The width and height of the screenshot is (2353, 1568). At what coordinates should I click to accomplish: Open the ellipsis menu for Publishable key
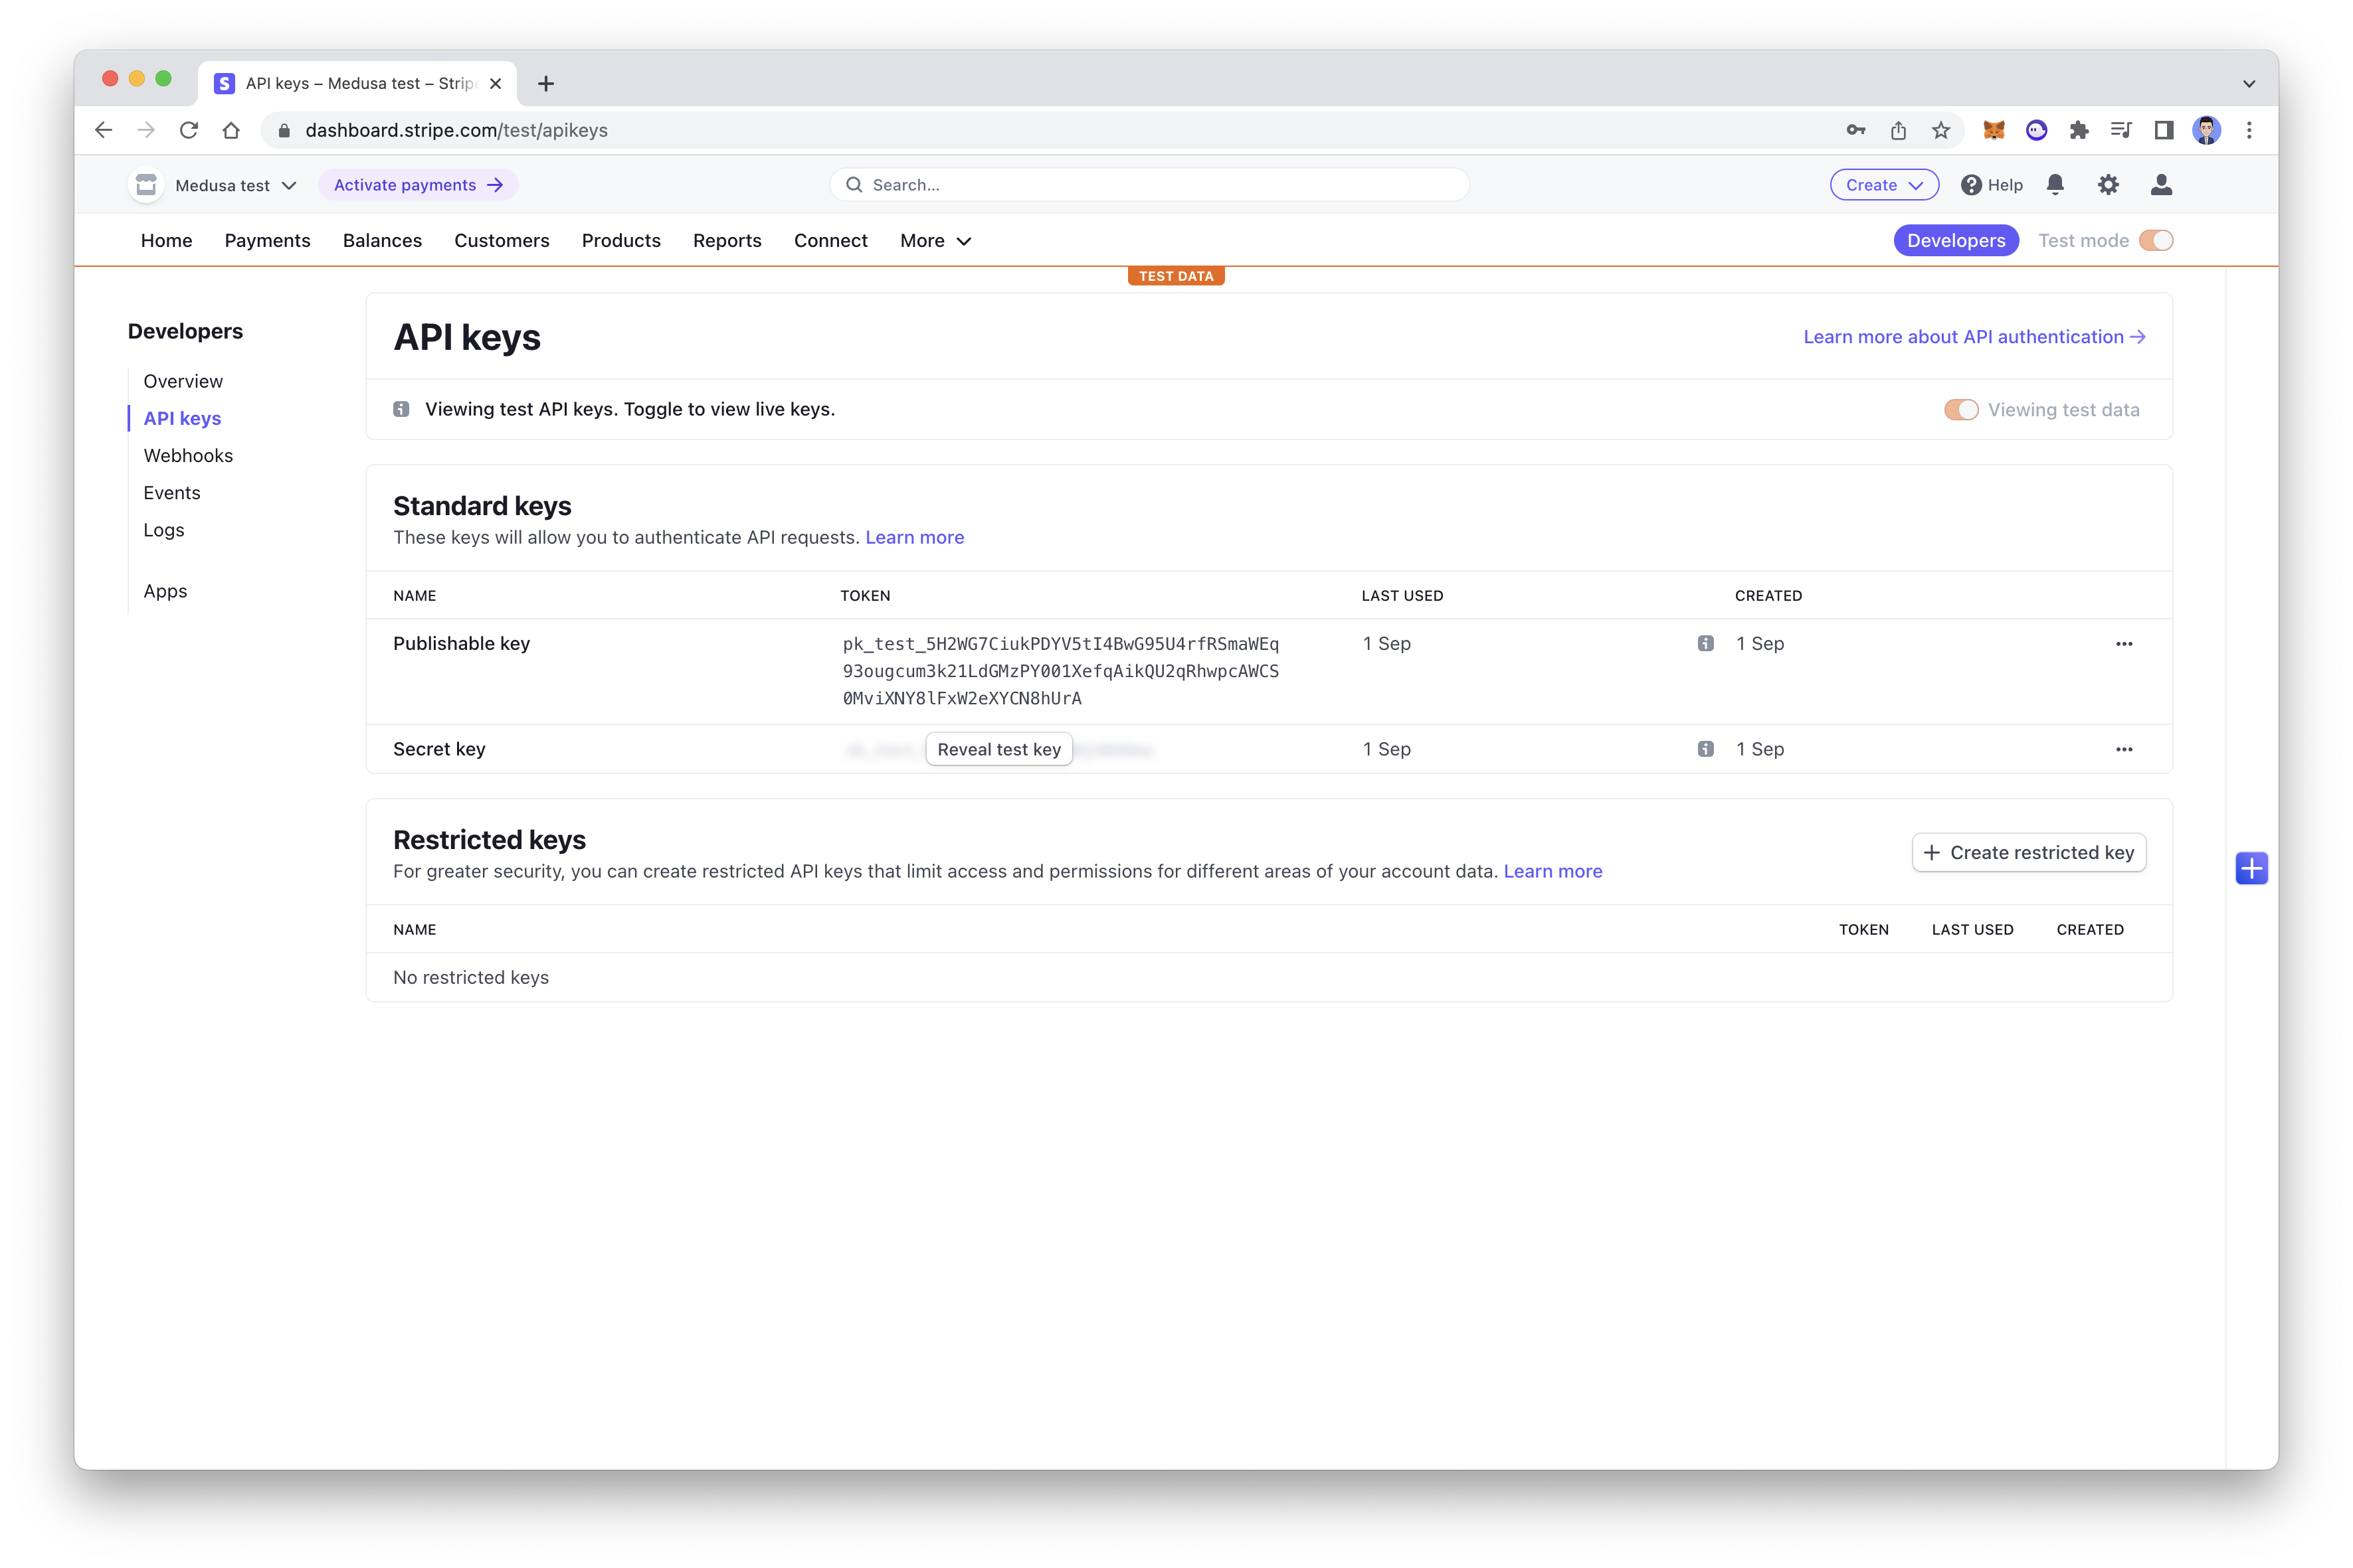[x=2125, y=643]
